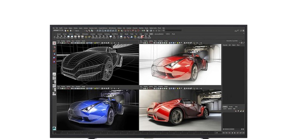Screen dimensions: 303x139
Task: Move selected layer up in Layer Editor
Action: [236, 111]
